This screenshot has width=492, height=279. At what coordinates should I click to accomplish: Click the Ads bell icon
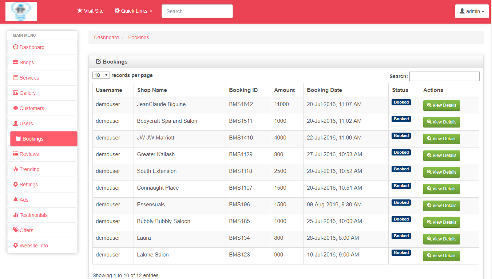tap(16, 200)
